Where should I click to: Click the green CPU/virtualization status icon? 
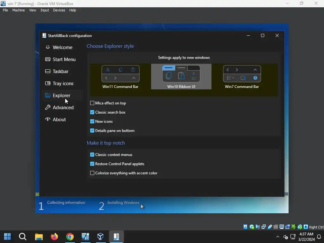[x=294, y=227]
